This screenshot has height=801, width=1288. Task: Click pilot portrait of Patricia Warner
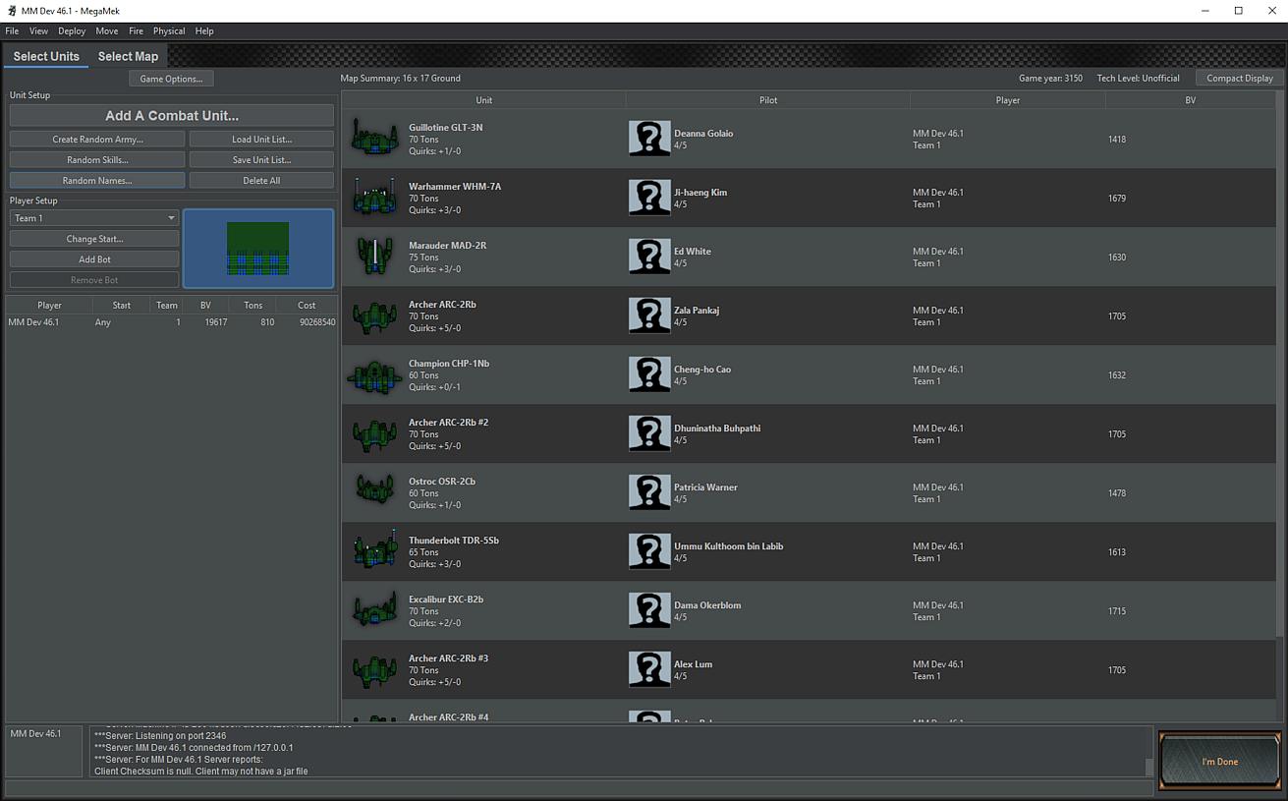click(x=649, y=492)
